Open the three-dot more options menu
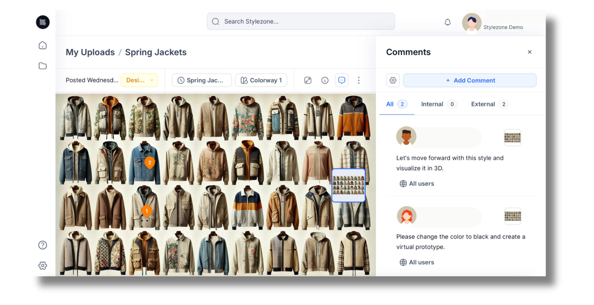 click(x=359, y=80)
